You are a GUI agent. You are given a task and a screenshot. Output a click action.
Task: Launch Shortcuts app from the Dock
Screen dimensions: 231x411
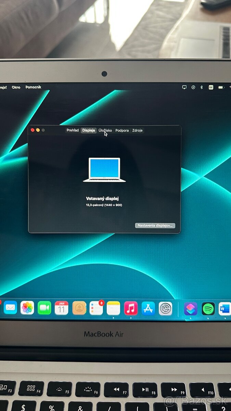(x=191, y=309)
